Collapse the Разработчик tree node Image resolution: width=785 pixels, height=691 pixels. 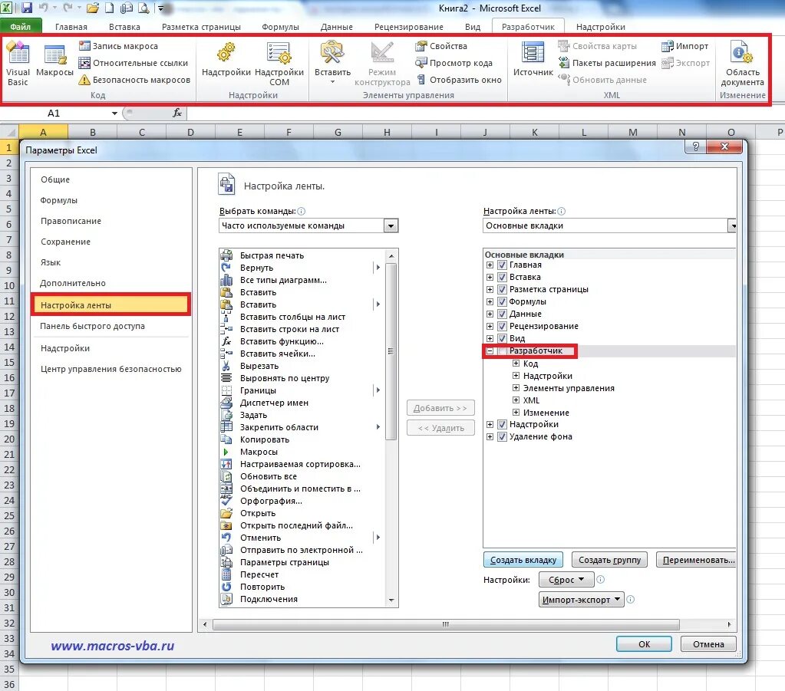click(x=490, y=350)
